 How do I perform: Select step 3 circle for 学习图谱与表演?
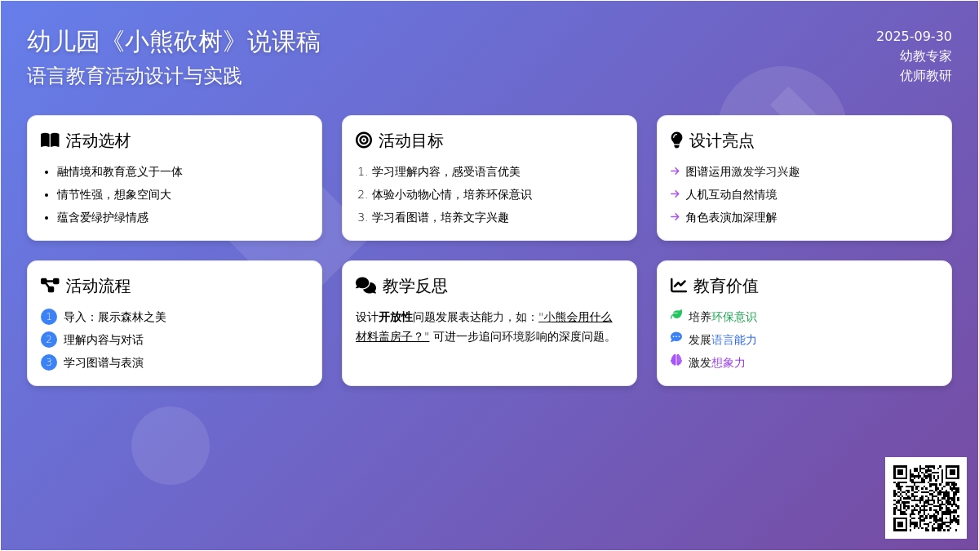pyautogui.click(x=49, y=362)
